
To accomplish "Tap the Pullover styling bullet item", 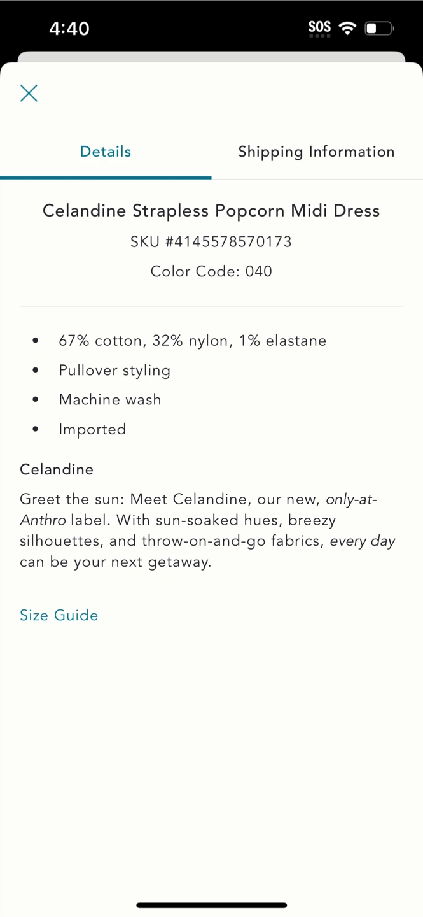I will click(114, 371).
